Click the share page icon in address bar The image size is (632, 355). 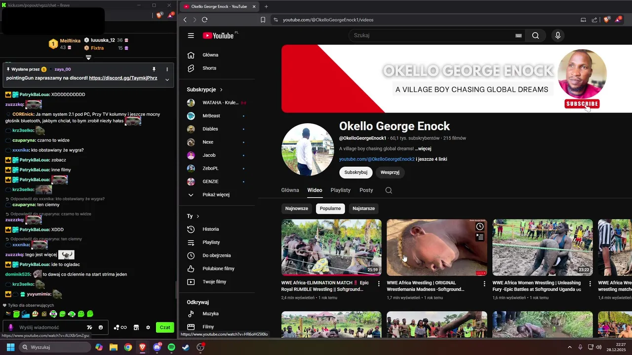click(x=593, y=20)
